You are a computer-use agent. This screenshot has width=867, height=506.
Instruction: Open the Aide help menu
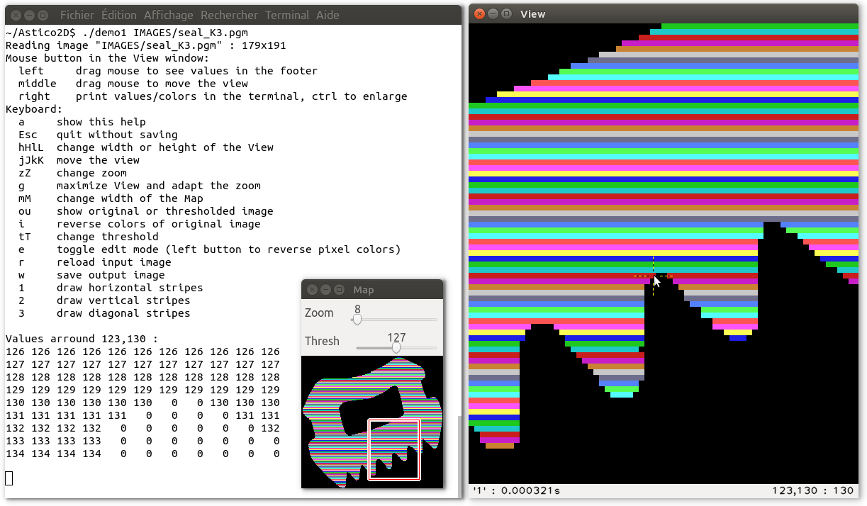click(x=328, y=15)
